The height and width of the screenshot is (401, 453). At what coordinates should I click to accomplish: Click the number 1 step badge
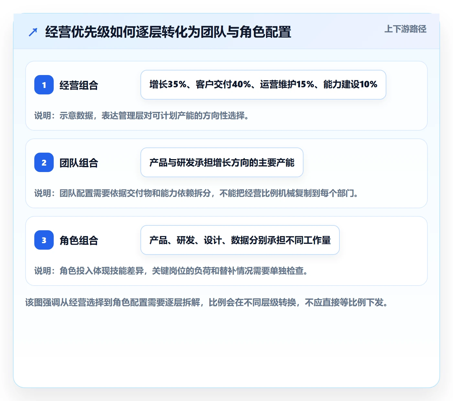[44, 85]
